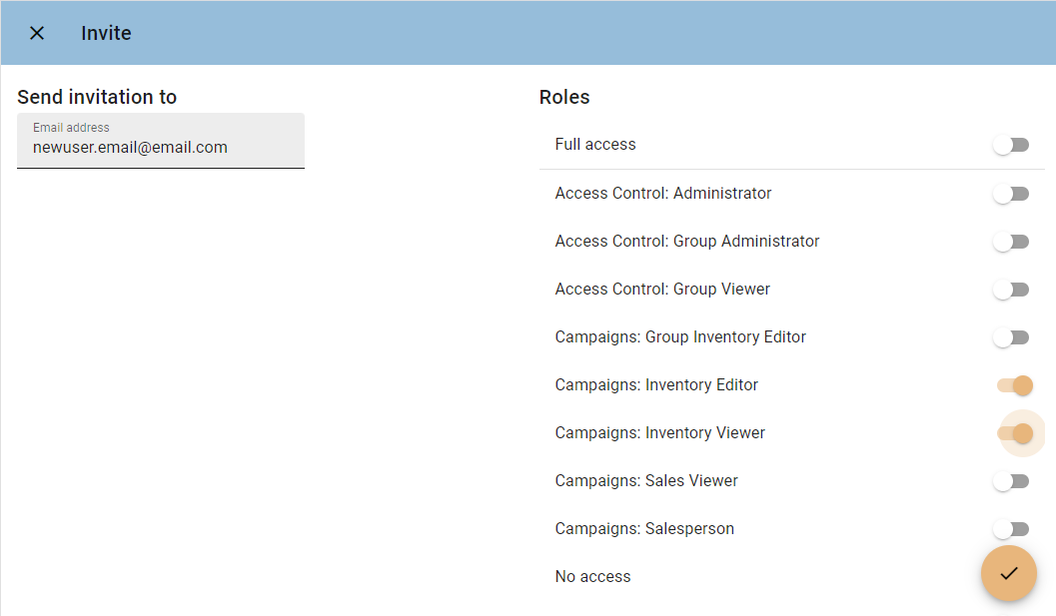The image size is (1056, 616).
Task: Click 'Campaigns: Inventory Editor' label text
Action: pyautogui.click(x=656, y=384)
